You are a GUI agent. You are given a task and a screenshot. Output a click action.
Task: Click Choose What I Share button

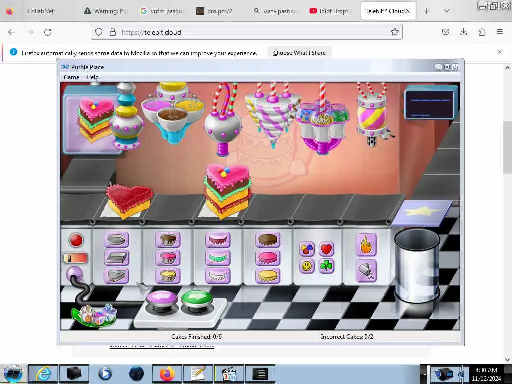[x=299, y=53]
